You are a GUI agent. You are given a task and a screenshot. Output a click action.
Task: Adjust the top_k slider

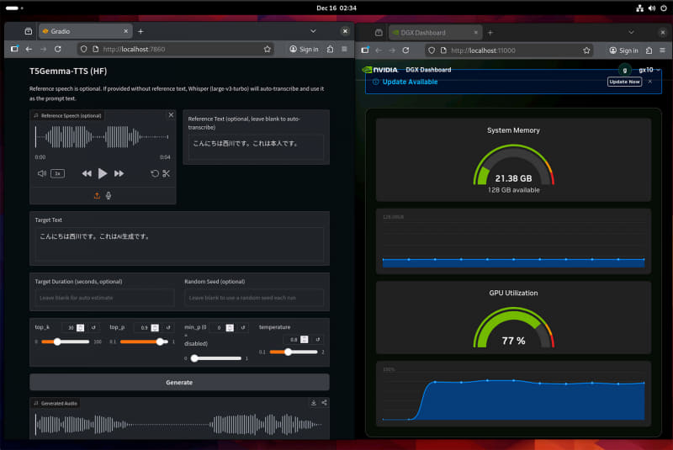[x=65, y=341]
